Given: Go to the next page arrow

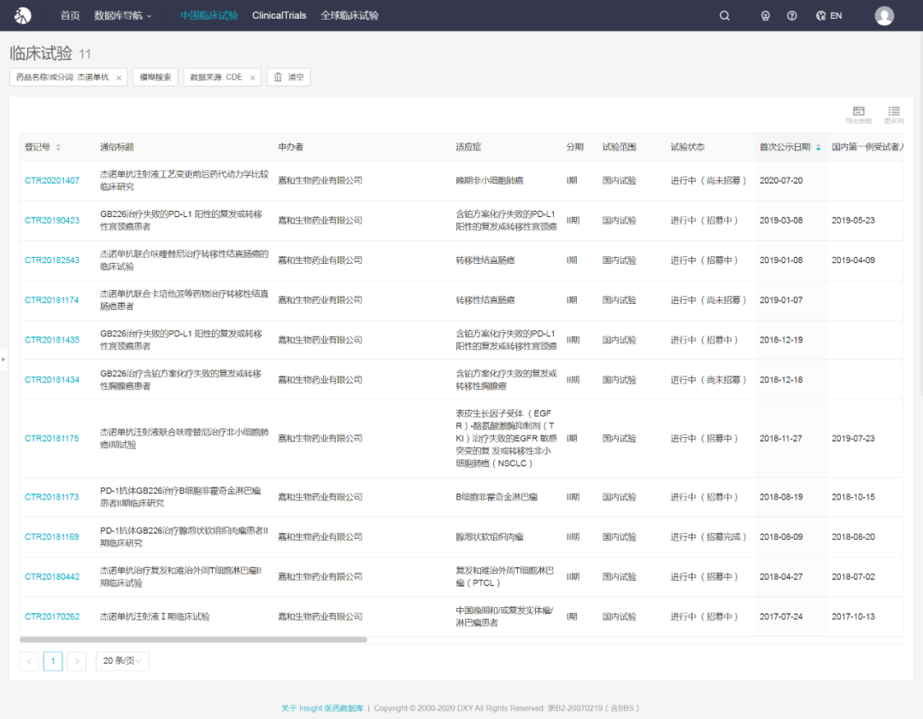Looking at the screenshot, I should point(77,661).
